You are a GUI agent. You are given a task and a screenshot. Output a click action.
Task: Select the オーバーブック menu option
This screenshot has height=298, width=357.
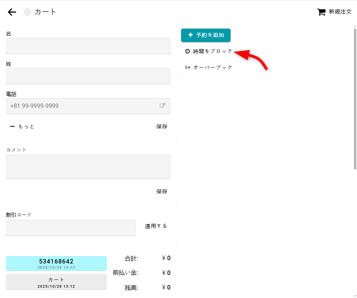pyautogui.click(x=213, y=68)
